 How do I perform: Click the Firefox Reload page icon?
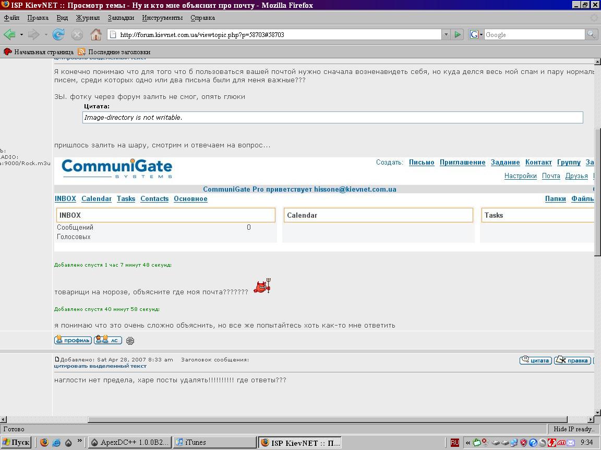[x=58, y=34]
